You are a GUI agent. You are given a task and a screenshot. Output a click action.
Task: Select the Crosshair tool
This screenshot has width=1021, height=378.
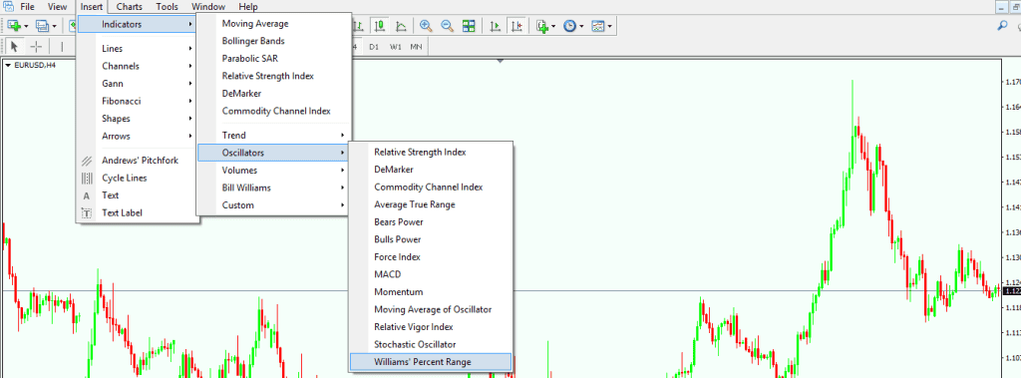37,46
